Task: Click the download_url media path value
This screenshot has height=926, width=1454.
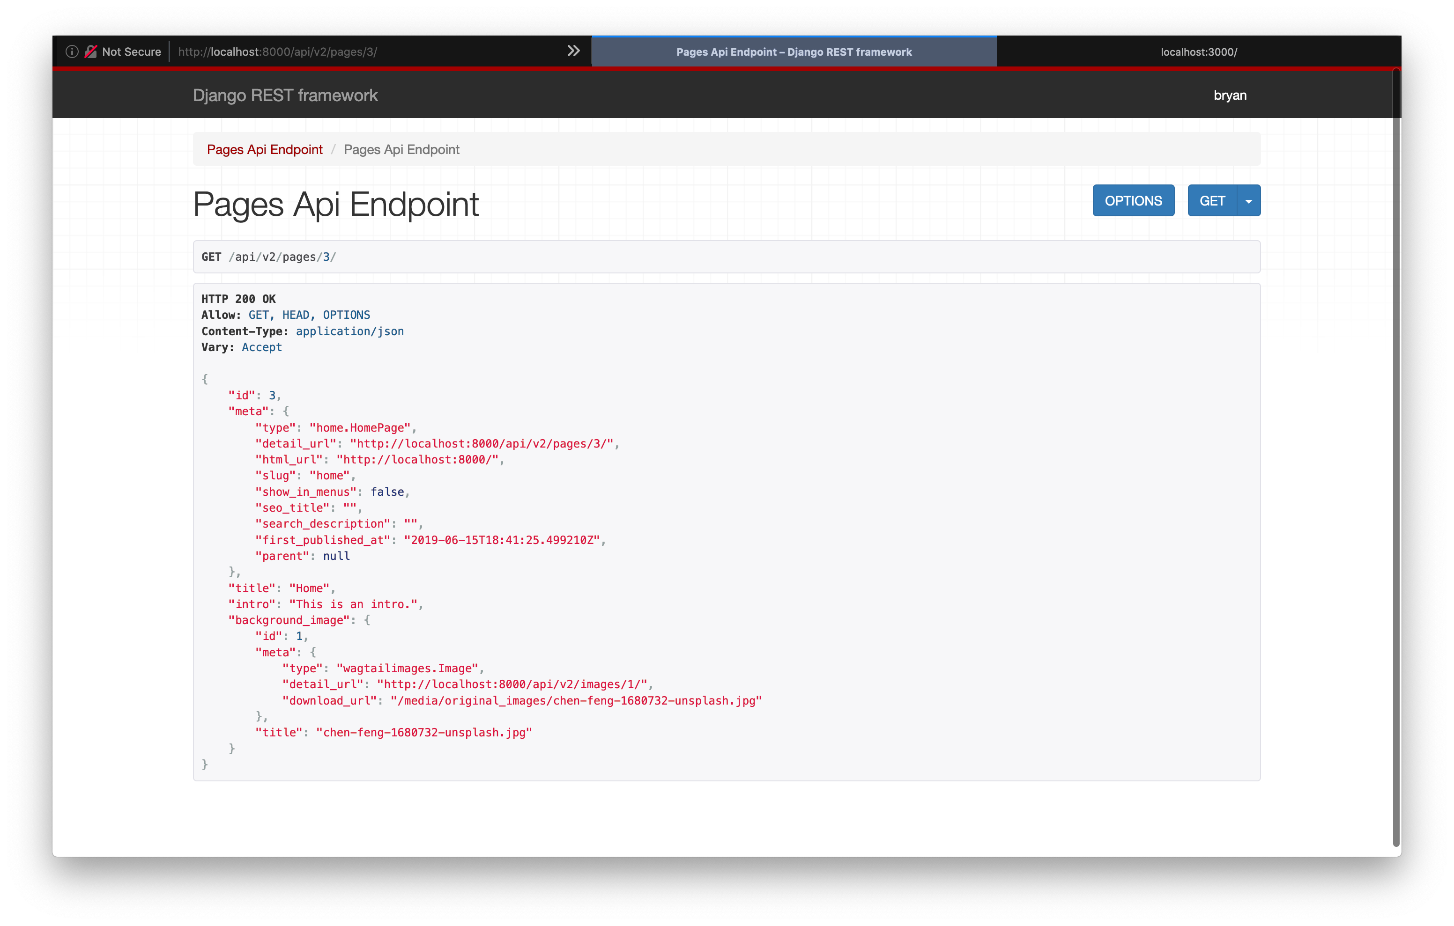Action: pos(577,701)
